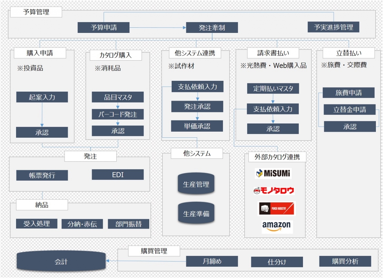Select the 定期払いマスタ box
This screenshot has width=383, height=278.
[273, 89]
